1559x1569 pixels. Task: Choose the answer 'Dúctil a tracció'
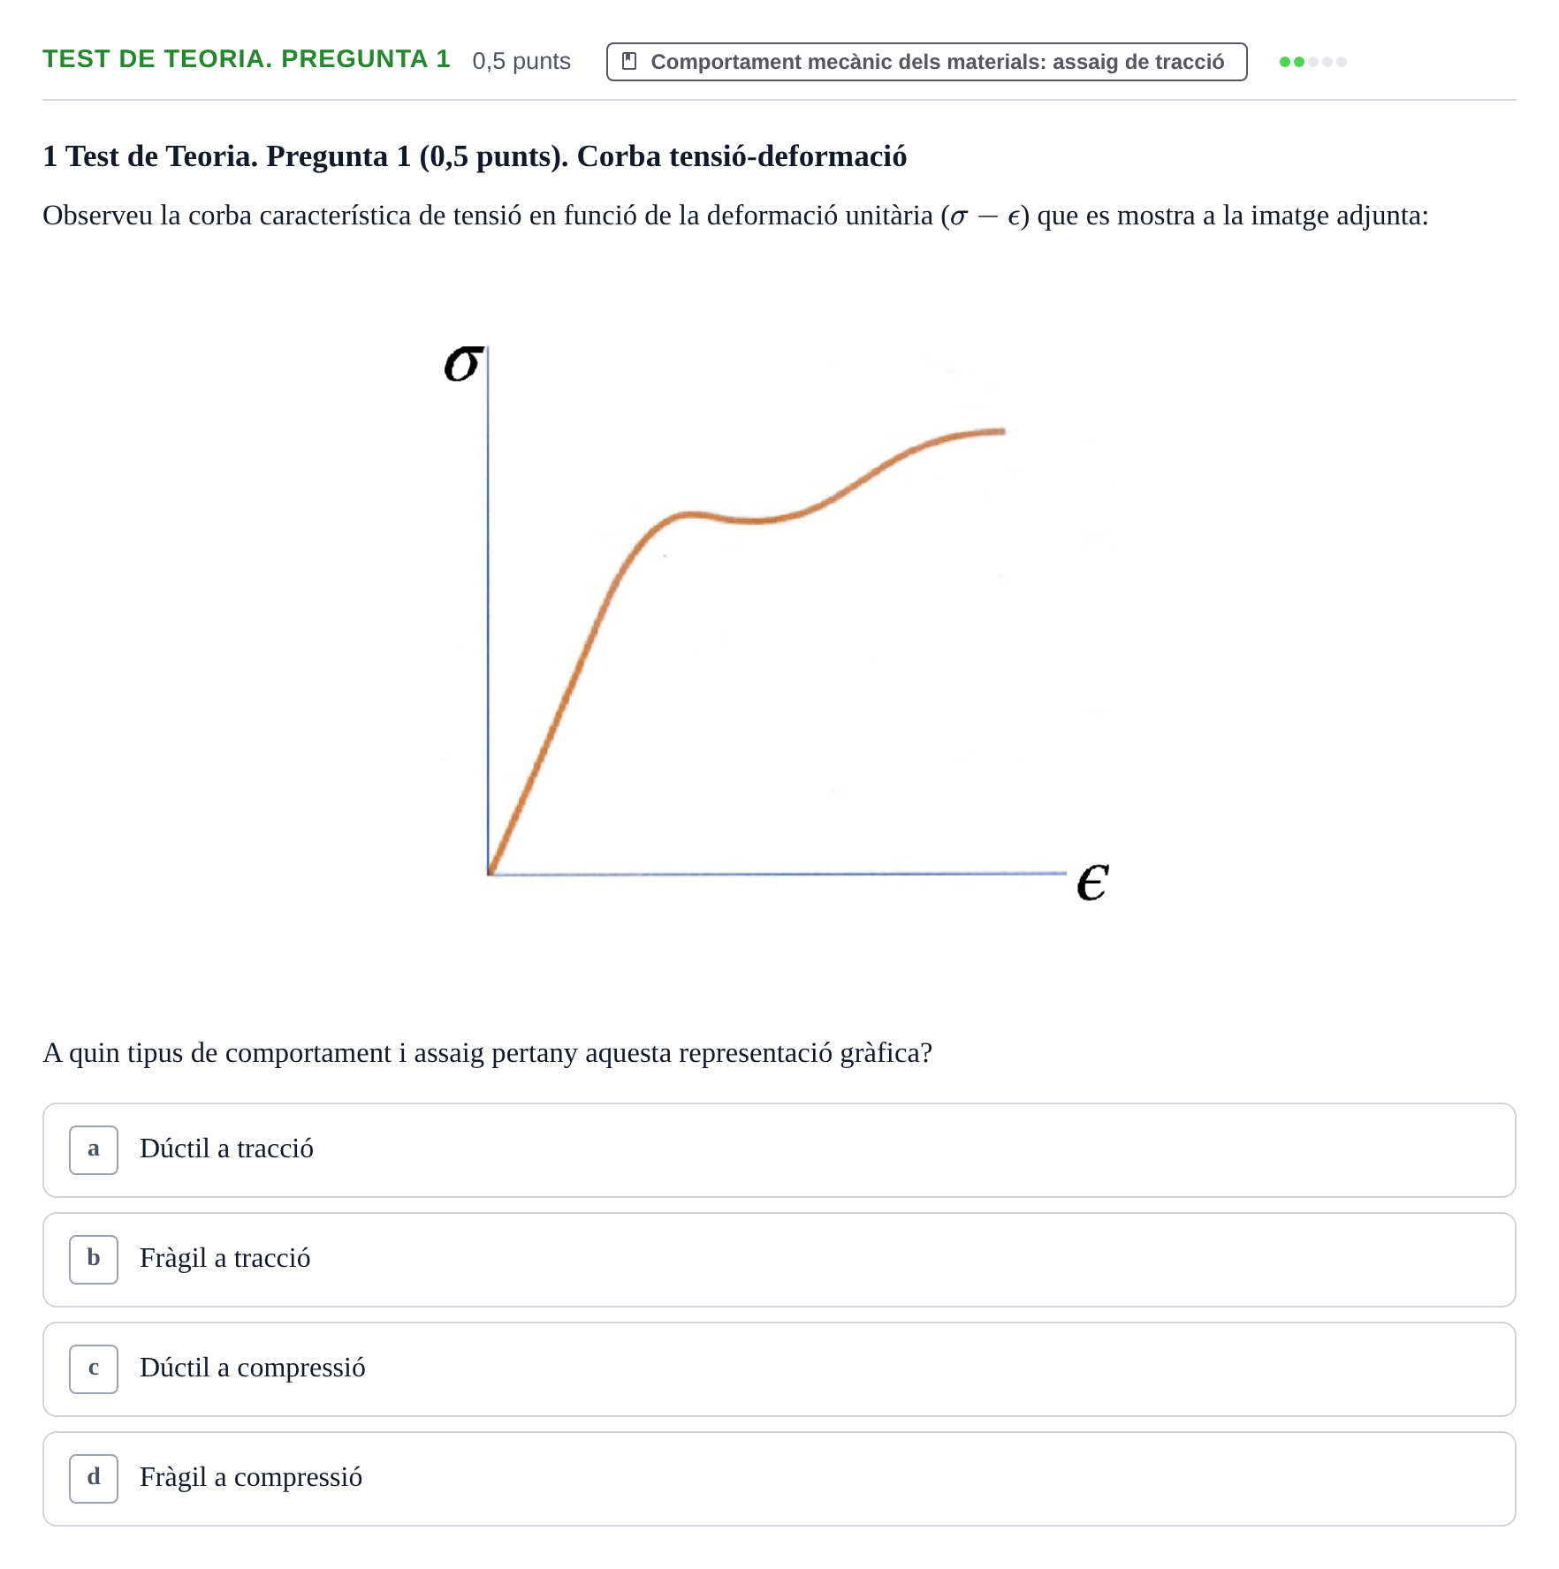[779, 1150]
